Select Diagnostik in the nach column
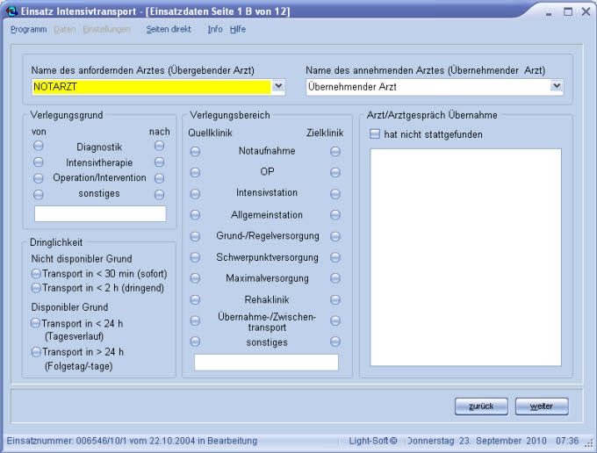The height and width of the screenshot is (453, 597). point(159,146)
